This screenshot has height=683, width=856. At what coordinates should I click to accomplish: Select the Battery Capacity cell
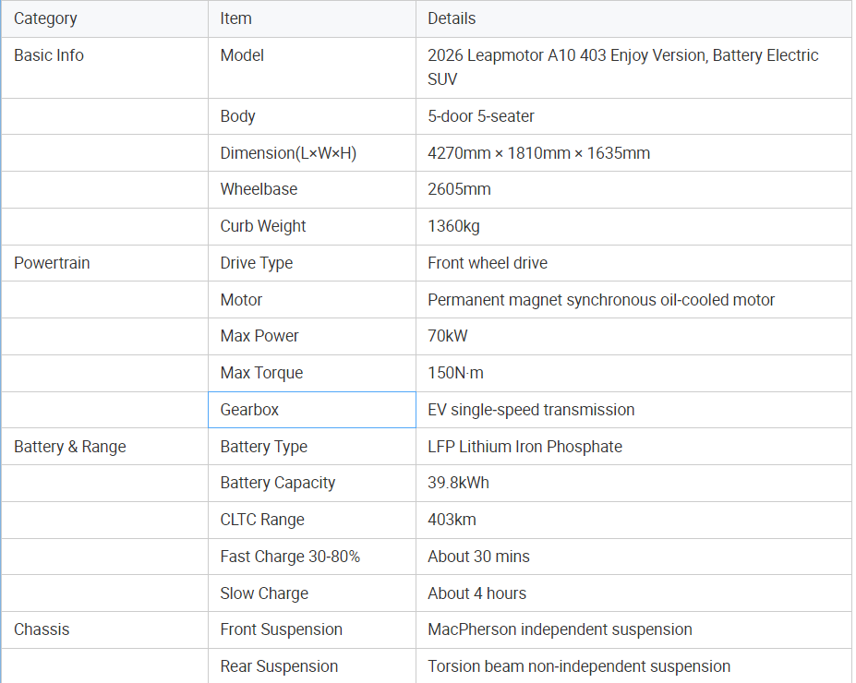click(x=312, y=483)
